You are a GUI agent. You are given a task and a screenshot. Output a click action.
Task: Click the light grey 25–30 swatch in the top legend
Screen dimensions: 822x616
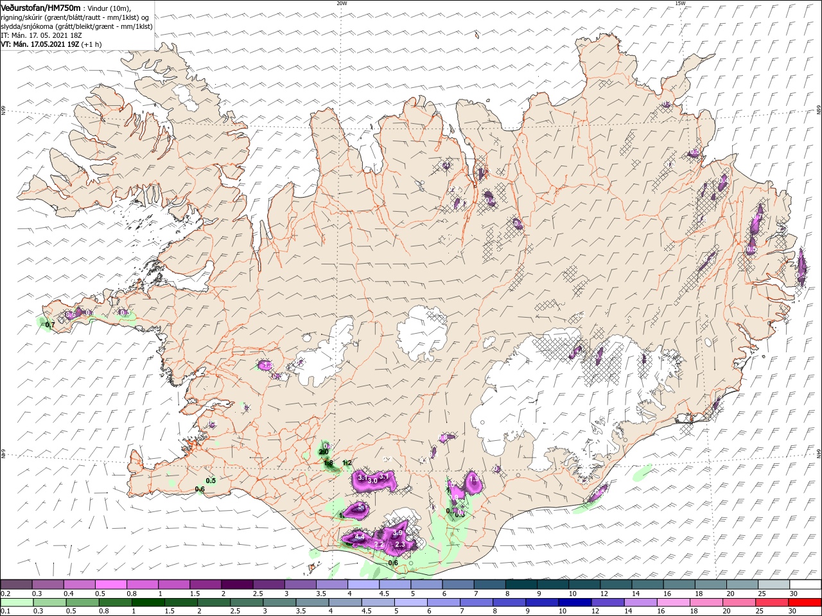tap(773, 584)
